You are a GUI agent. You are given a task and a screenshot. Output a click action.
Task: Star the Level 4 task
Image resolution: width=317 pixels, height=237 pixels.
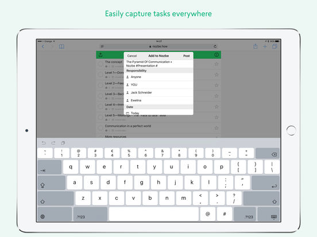pyautogui.click(x=217, y=106)
